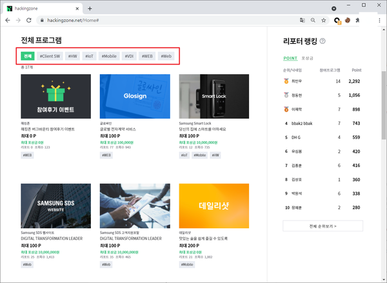Open the Chrome three-dot menu
The height and width of the screenshot is (283, 387).
380,20
